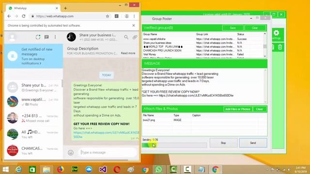Sort by the Group Link column header
This screenshot has width=310, height=174.
[x=202, y=34]
